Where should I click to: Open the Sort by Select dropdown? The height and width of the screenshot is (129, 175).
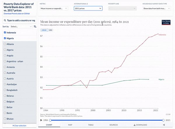point(21,27)
